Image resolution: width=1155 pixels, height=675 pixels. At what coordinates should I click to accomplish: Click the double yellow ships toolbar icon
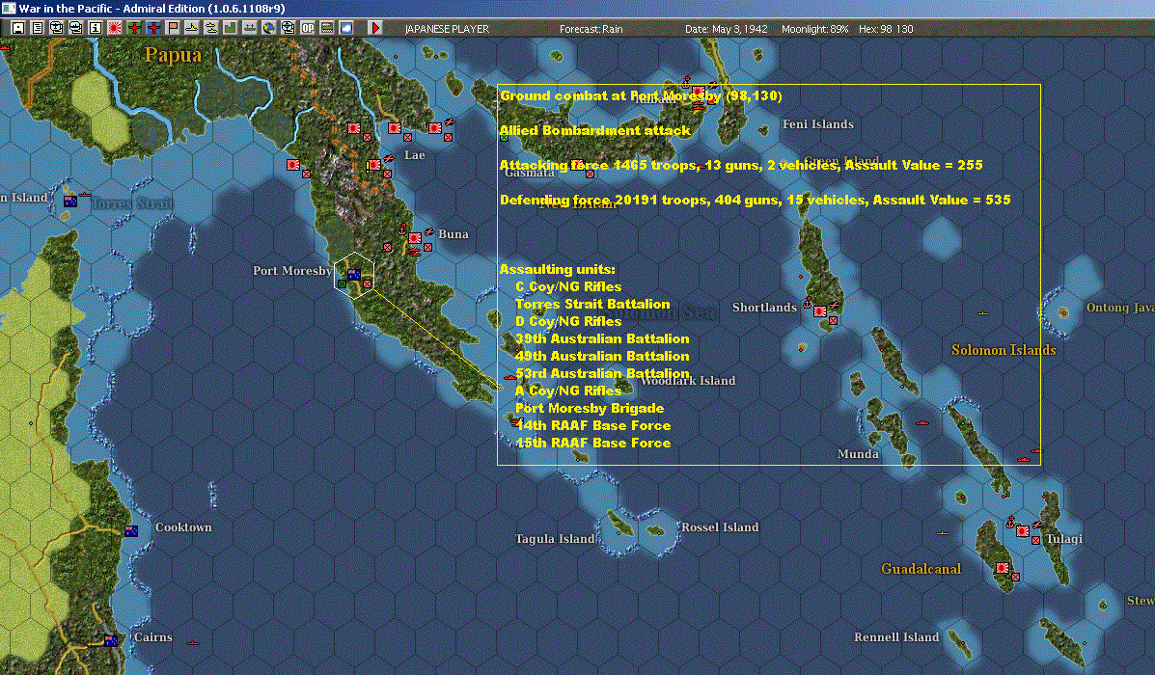tap(210, 28)
